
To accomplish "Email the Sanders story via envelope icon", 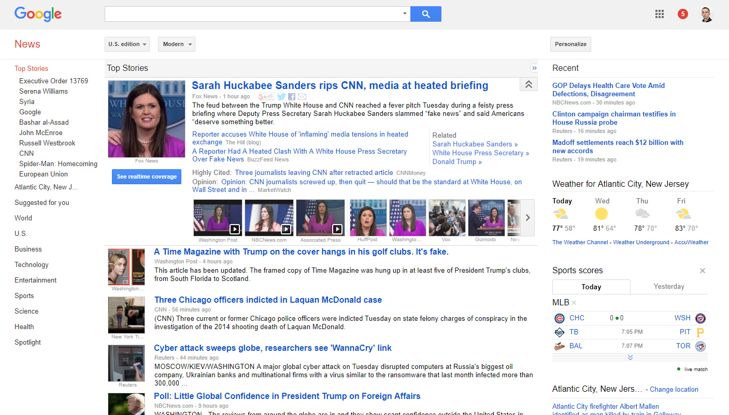I will pos(302,97).
